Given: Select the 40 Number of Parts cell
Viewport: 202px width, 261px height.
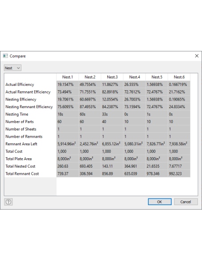Looking at the screenshot, I should coord(112,122).
